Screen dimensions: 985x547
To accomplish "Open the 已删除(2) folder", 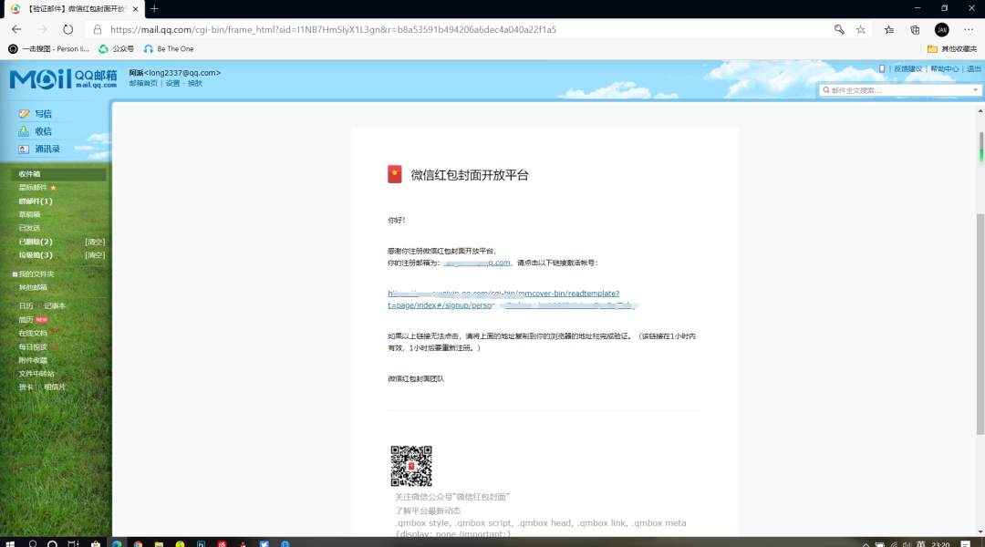I will 36,242.
